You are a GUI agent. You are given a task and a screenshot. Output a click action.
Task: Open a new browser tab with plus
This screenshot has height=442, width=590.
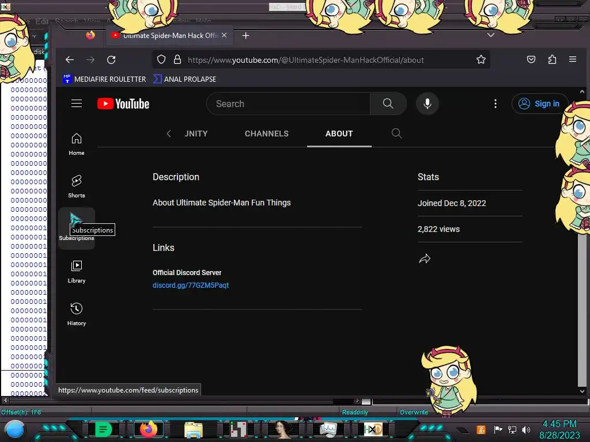coord(245,35)
